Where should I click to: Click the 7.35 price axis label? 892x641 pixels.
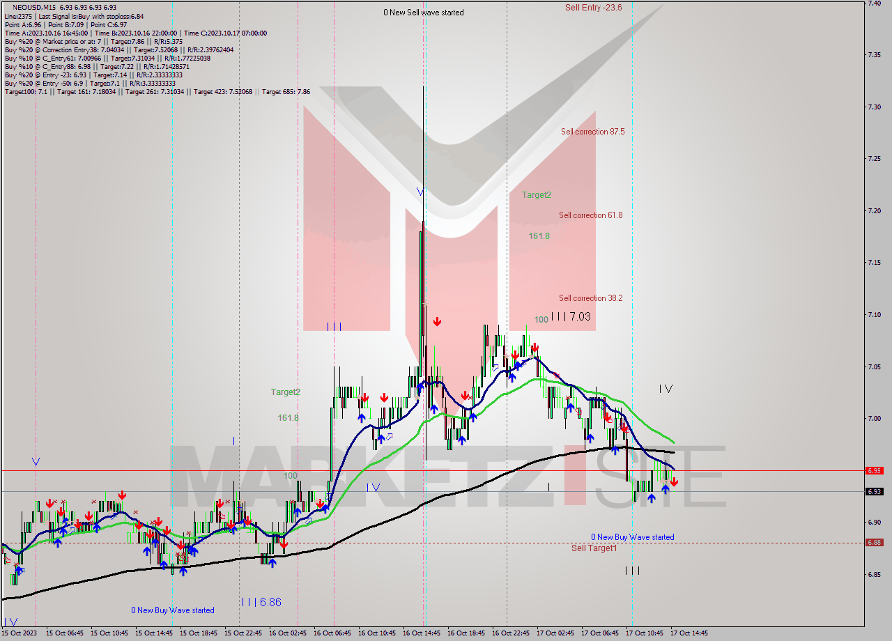875,55
